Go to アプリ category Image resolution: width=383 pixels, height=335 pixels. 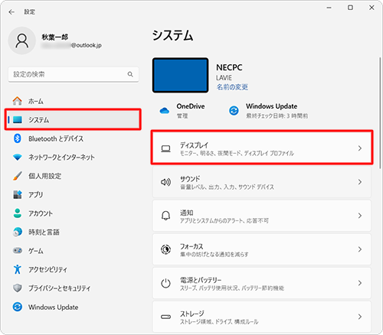(x=73, y=194)
